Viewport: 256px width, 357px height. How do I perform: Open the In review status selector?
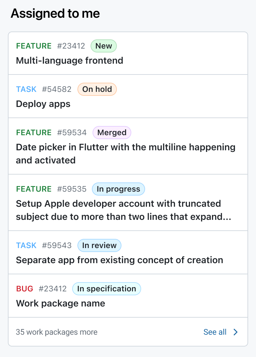pyautogui.click(x=99, y=245)
